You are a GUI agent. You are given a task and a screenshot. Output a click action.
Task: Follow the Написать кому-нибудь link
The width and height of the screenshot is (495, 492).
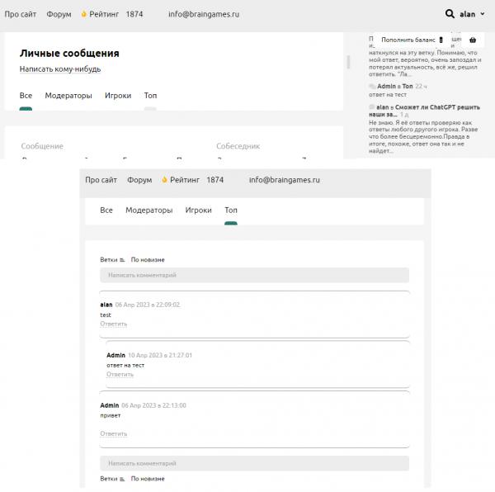pyautogui.click(x=60, y=69)
